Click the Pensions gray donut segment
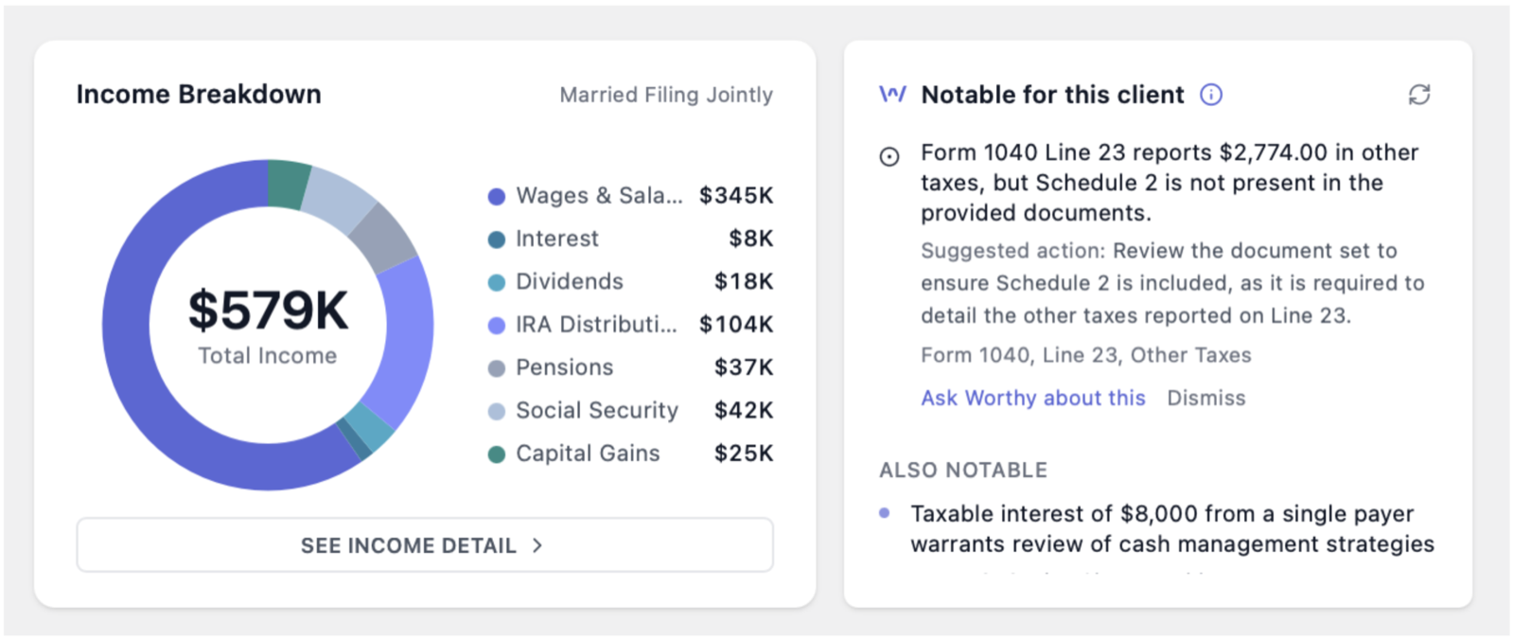 click(x=383, y=237)
